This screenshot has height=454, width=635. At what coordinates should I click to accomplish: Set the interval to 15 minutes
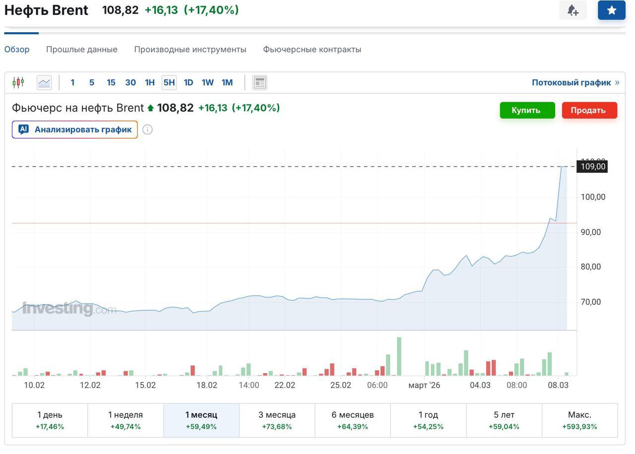click(111, 82)
